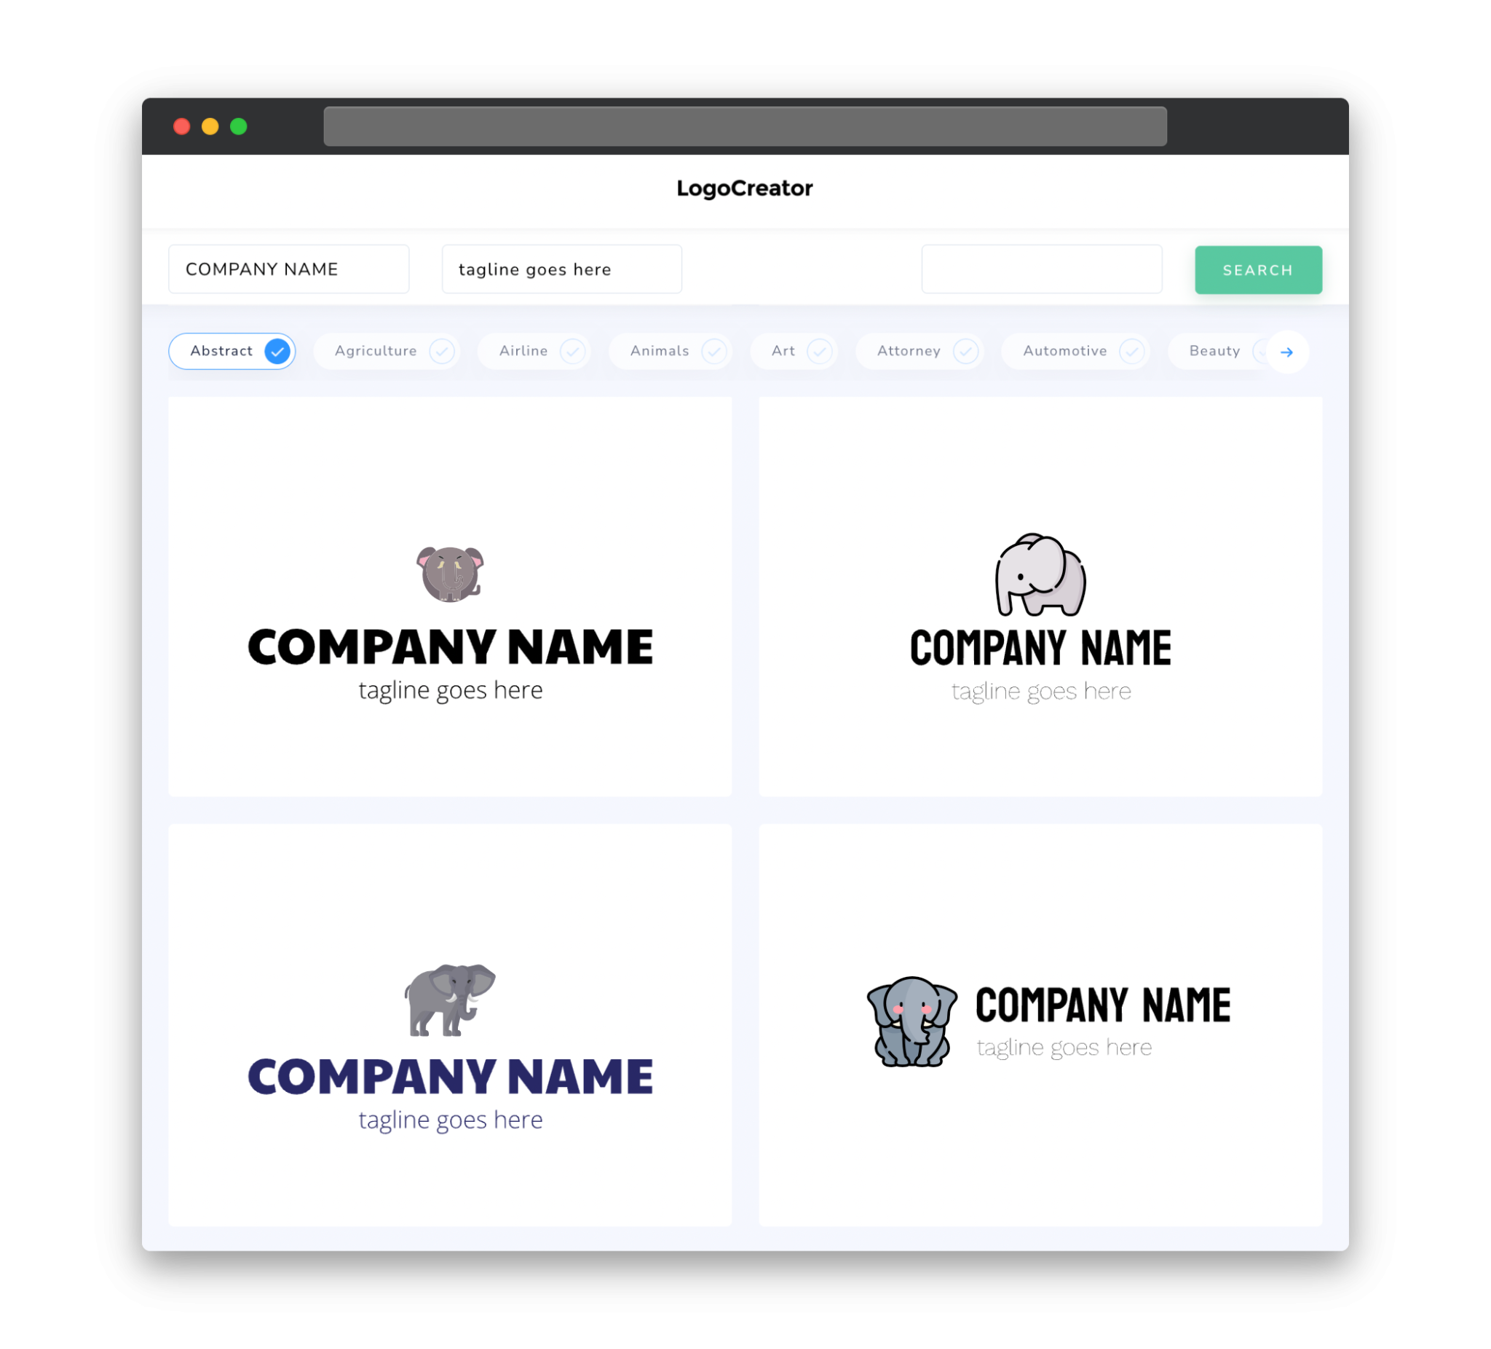Image resolution: width=1491 pixels, height=1349 pixels.
Task: Click the Beauty category filter
Action: pyautogui.click(x=1214, y=351)
